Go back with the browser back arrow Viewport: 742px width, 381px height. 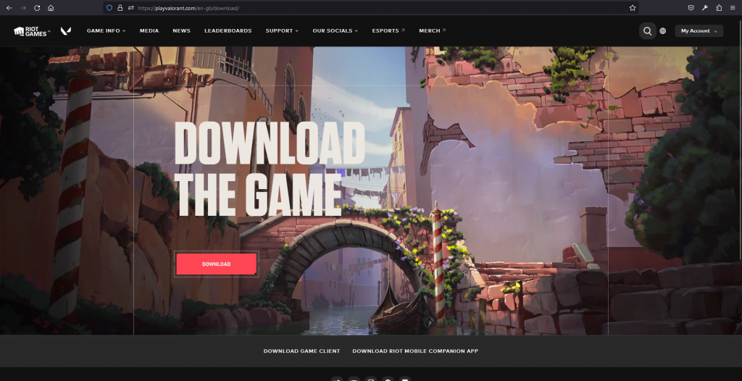9,8
